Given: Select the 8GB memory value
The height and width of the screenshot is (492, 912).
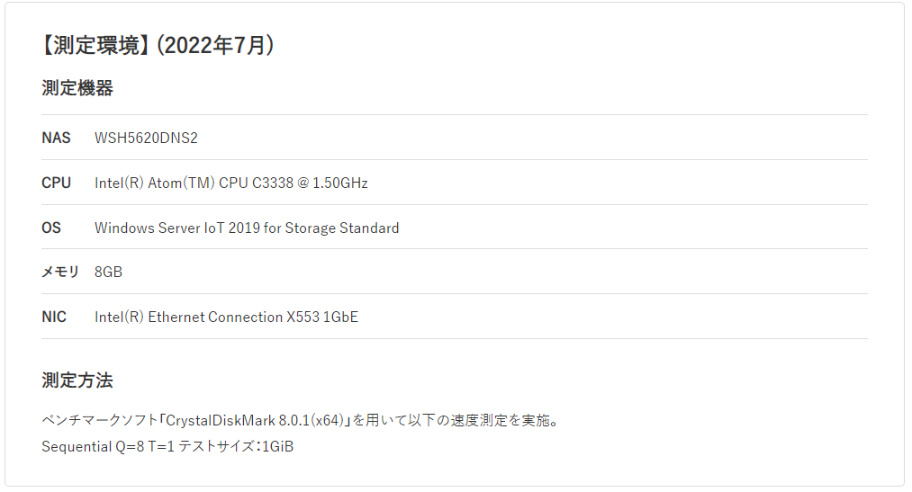Looking at the screenshot, I should pos(108,272).
